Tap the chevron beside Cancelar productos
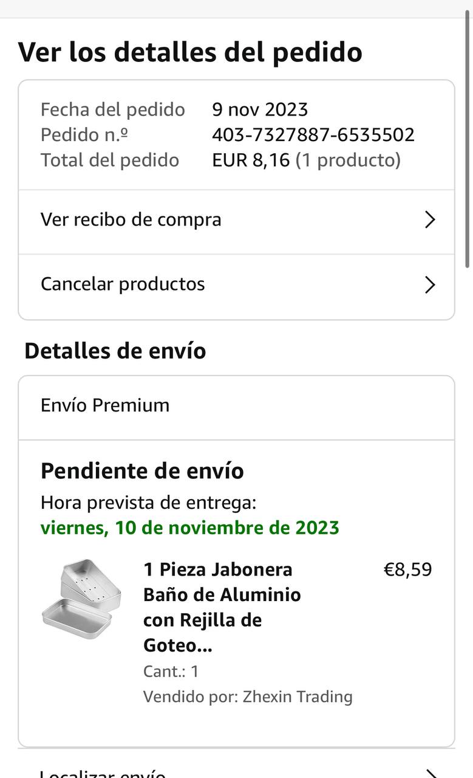The image size is (473, 778). pos(430,284)
